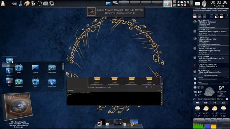Open the gear settings category icon
The image size is (230, 129).
pos(52,3)
